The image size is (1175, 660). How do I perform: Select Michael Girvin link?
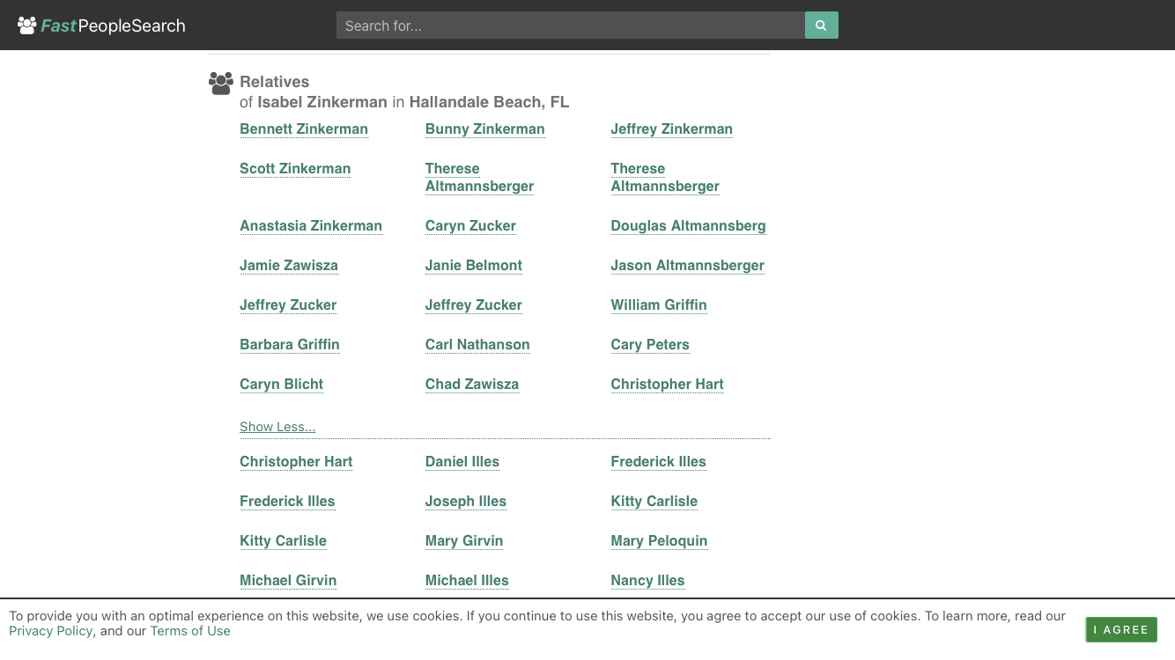pyautogui.click(x=288, y=581)
